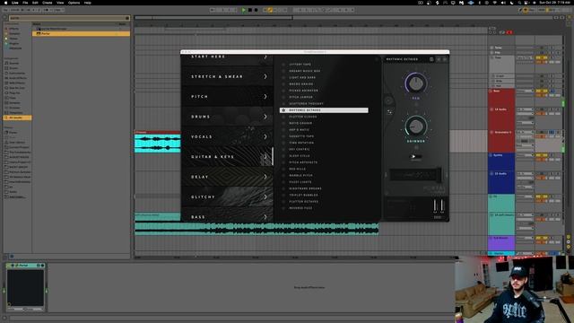
Task: Click the lower teal macro knob in Portal
Action: point(416,127)
